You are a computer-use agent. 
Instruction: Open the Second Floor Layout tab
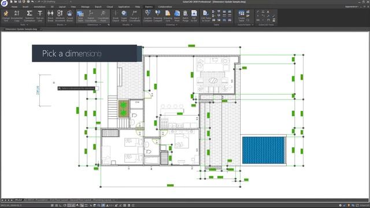(80, 200)
